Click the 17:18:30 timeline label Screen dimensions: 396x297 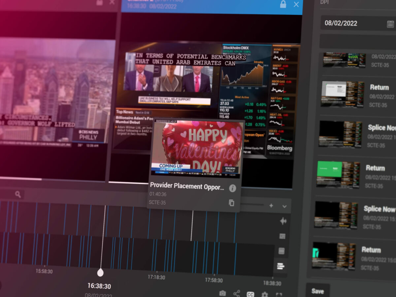156,277
